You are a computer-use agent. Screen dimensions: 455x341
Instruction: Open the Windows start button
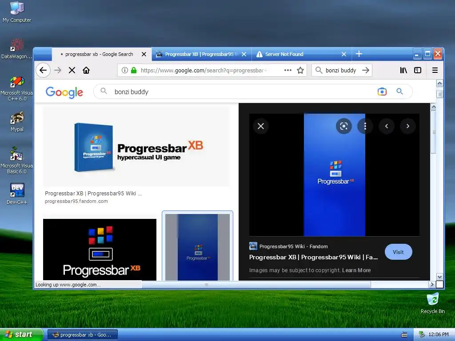coord(21,335)
